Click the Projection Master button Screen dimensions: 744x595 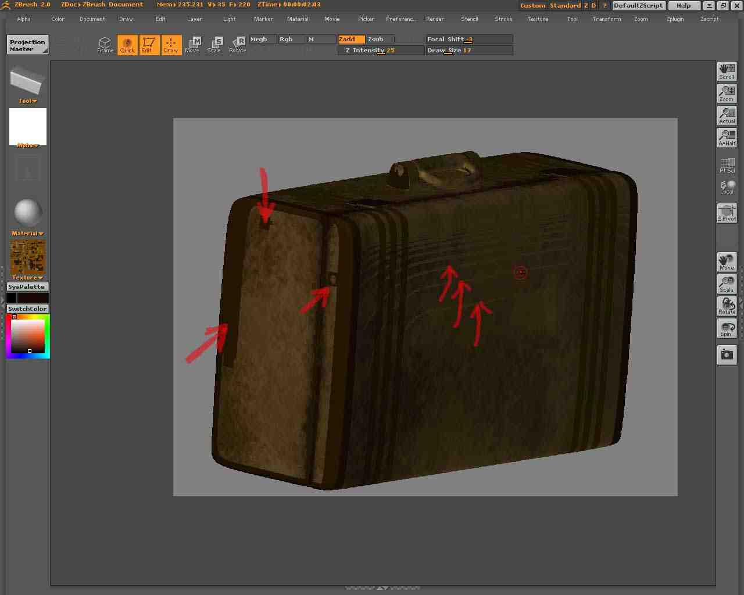coord(27,45)
